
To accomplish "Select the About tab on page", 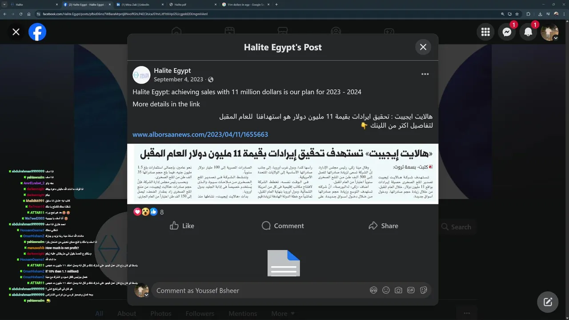I will [x=127, y=314].
